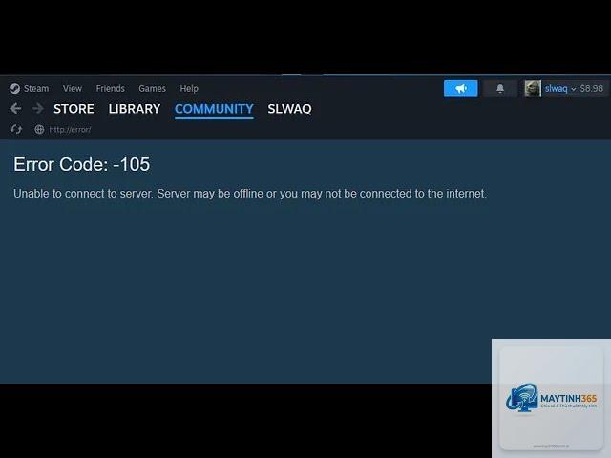
Task: Open notifications bell
Action: 500,89
